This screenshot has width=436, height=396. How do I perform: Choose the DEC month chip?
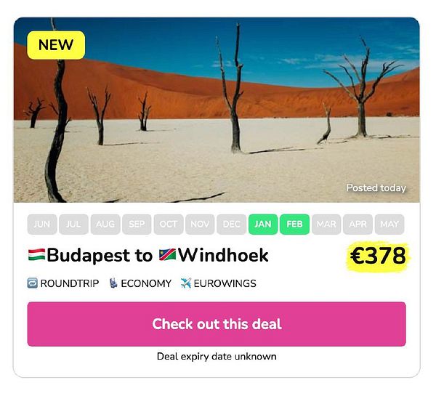[x=231, y=224]
